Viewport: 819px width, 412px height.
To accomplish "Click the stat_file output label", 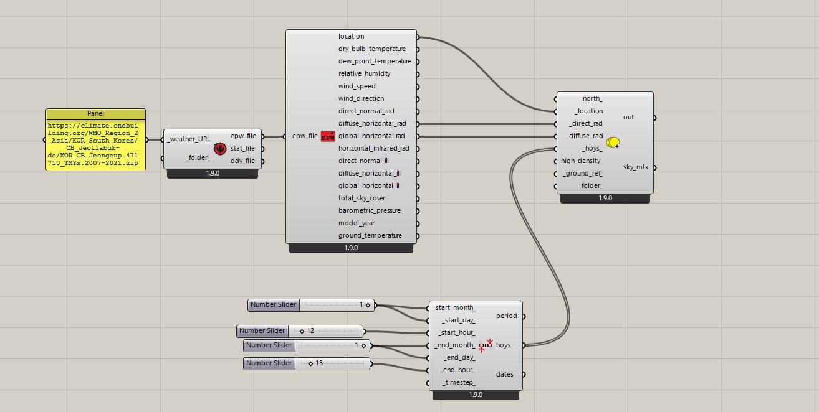I will pyautogui.click(x=242, y=148).
